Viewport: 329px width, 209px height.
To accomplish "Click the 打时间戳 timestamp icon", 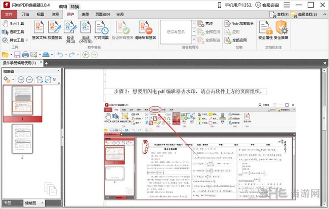I will pyautogui.click(x=101, y=30).
